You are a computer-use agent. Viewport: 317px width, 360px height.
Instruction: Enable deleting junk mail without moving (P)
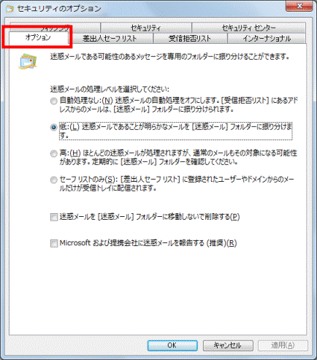coord(54,217)
